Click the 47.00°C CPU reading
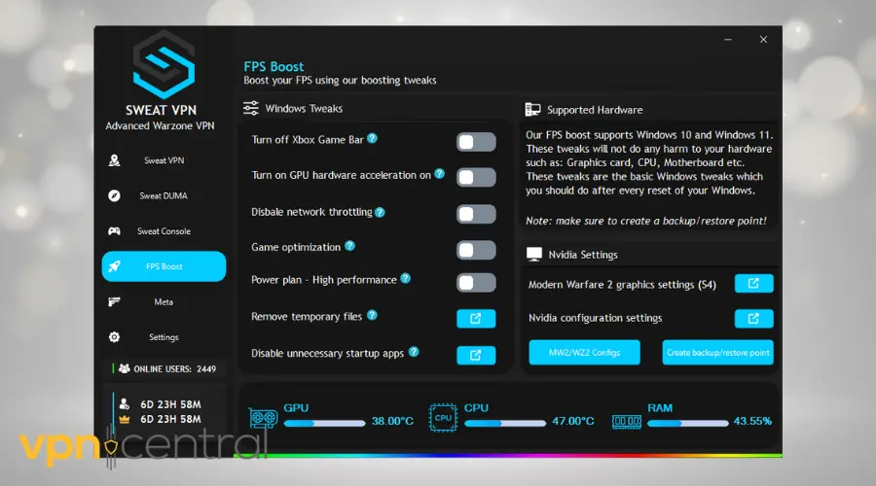 pyautogui.click(x=573, y=421)
